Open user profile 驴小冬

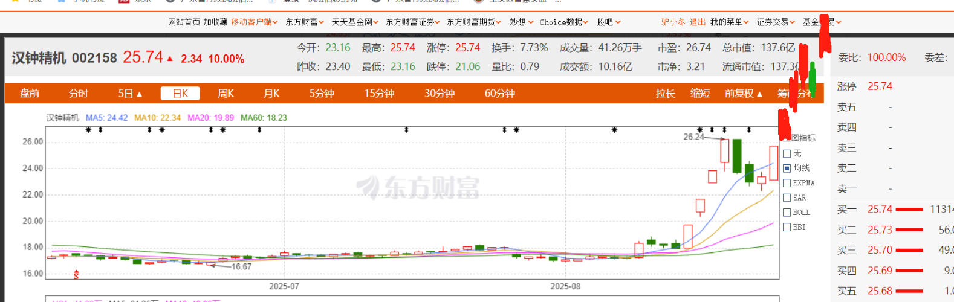673,22
